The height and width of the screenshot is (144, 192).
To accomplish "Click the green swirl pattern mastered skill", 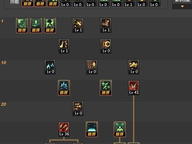I will pyautogui.click(x=22, y=25).
